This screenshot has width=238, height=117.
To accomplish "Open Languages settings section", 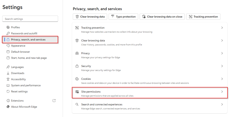I will [x=17, y=67].
